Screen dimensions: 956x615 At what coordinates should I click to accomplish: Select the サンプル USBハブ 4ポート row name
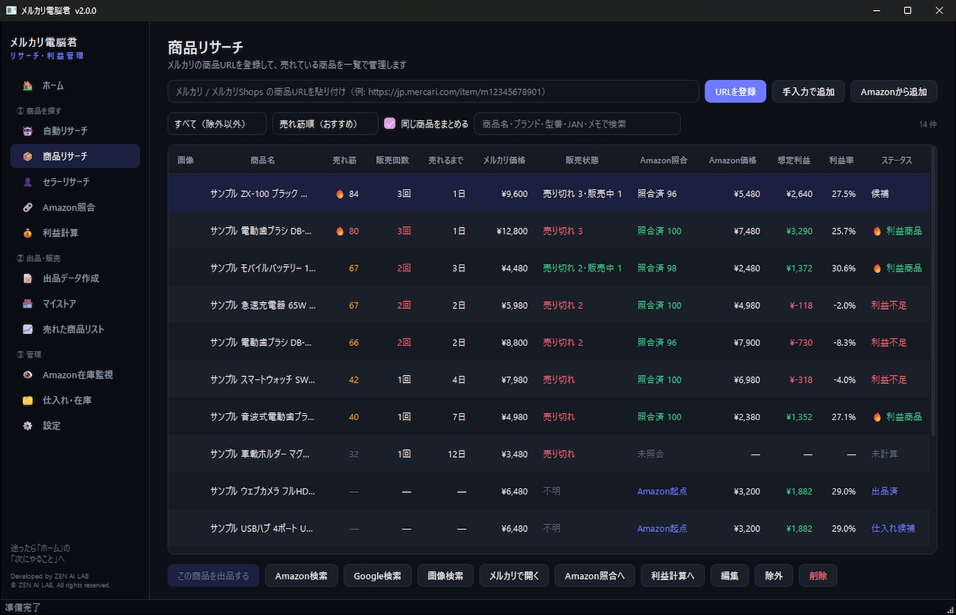coord(262,528)
